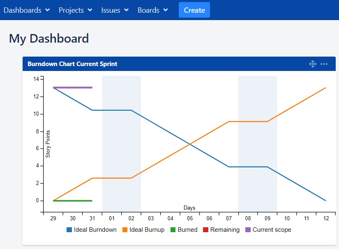Click the purple Current scope legend swatch
339x249 pixels.
[x=248, y=230]
